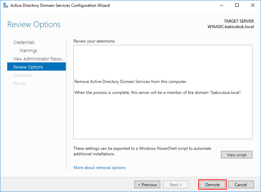Select New Administrator Password step
Viewport: 261px width, 192px height.
39,59
